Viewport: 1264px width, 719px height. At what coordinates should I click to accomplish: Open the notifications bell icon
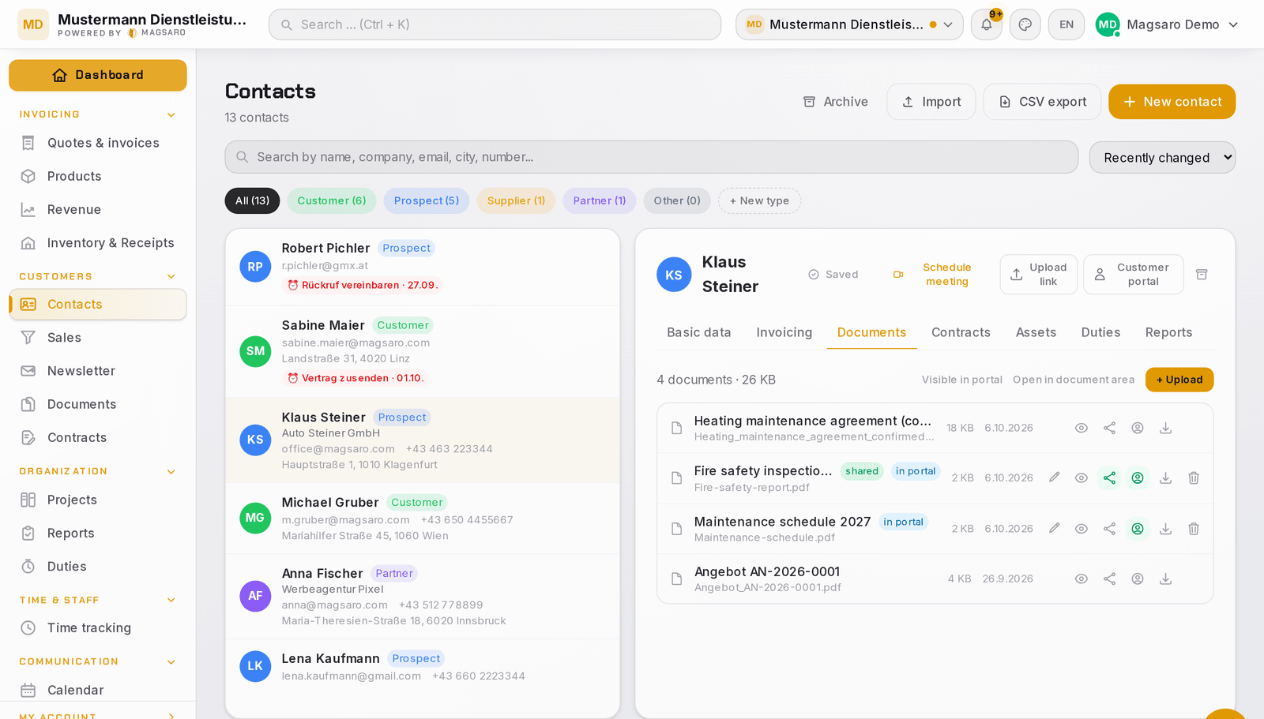pos(986,24)
